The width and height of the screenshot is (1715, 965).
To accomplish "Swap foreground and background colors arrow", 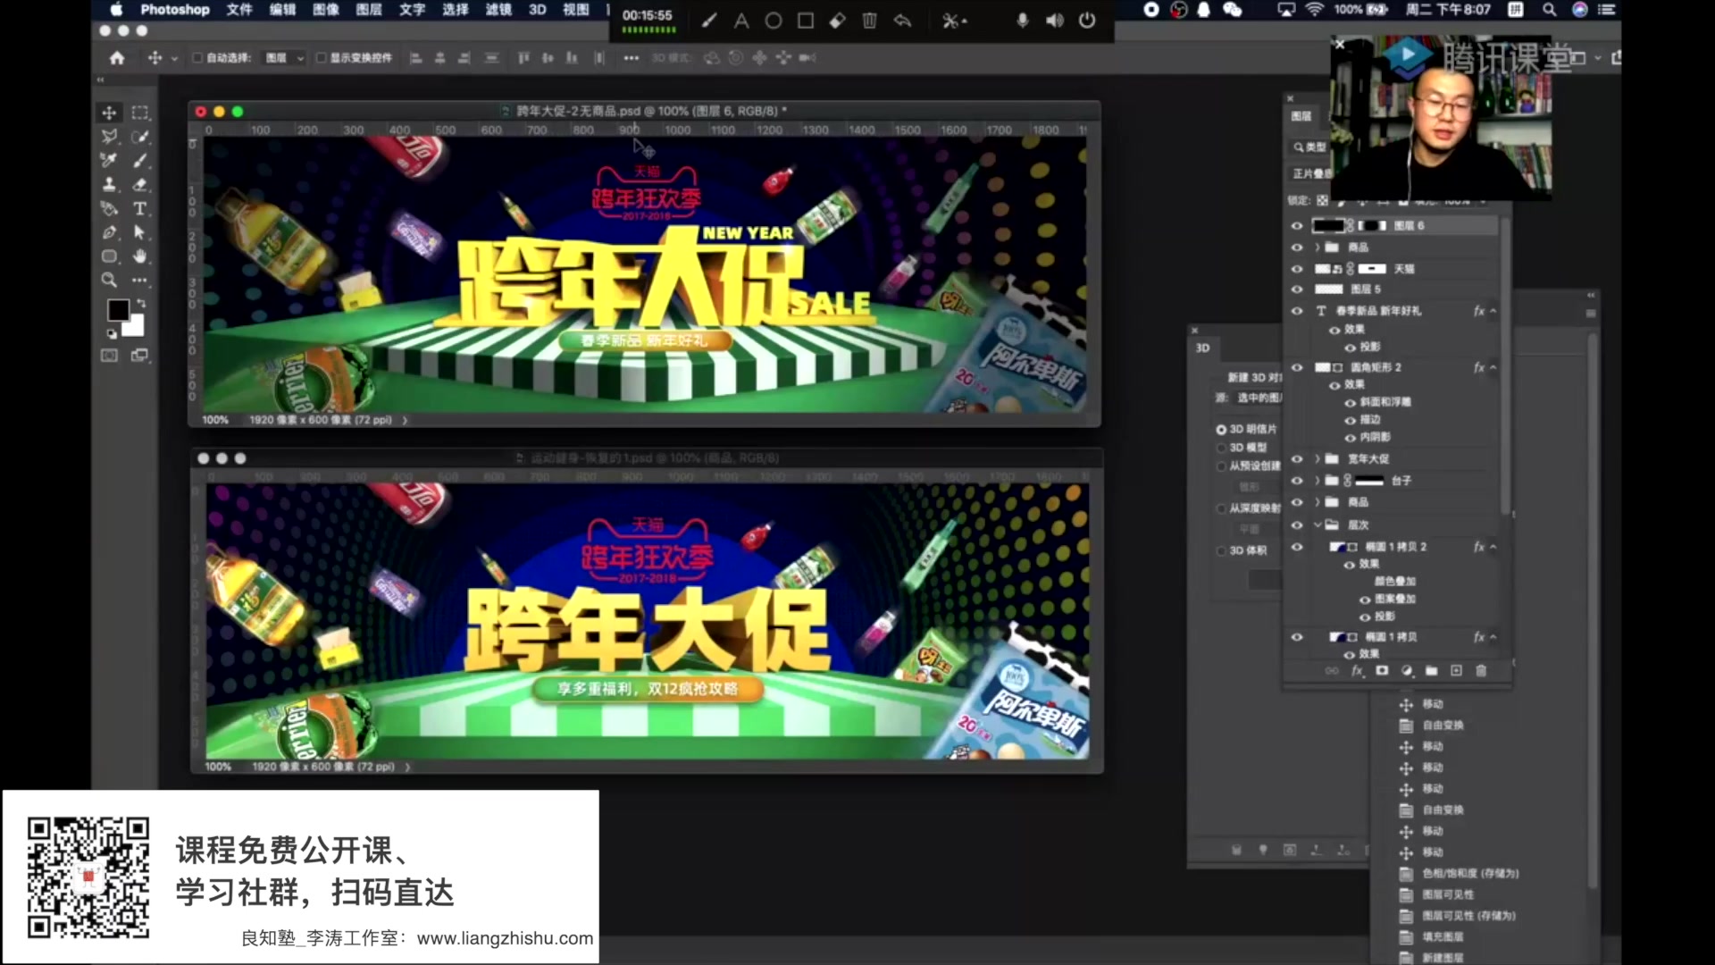I will 141,304.
